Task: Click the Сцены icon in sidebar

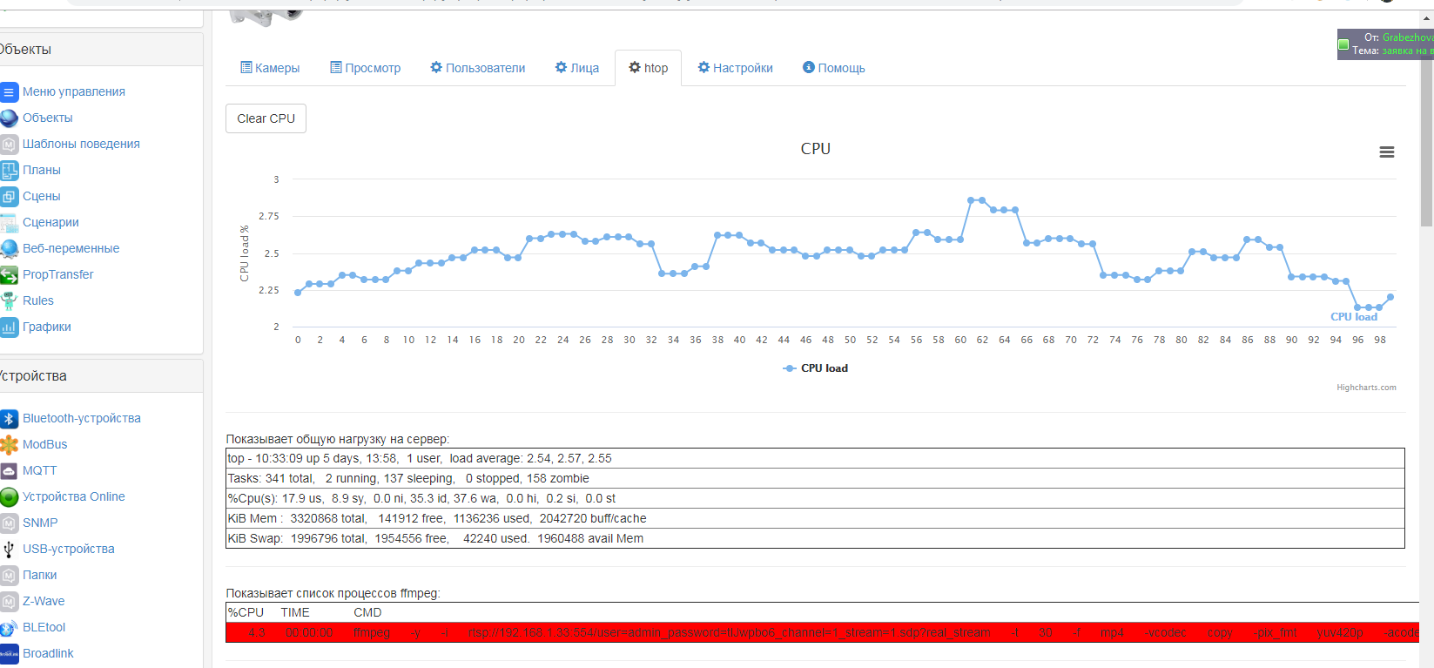Action: tap(9, 196)
